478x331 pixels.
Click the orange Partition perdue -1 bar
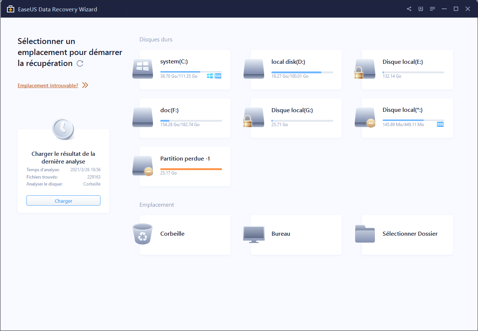pos(191,169)
